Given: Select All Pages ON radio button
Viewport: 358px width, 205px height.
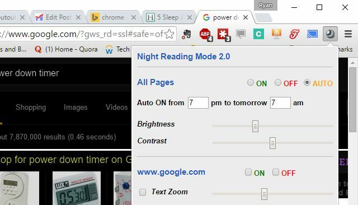Looking at the screenshot, I should 251,82.
